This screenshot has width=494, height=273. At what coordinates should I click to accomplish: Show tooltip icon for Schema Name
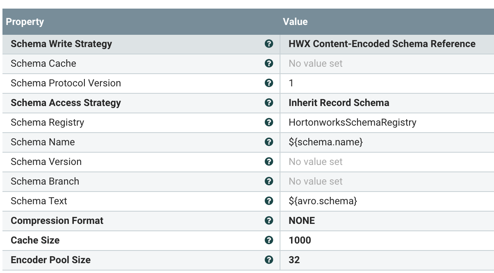pyautogui.click(x=269, y=142)
